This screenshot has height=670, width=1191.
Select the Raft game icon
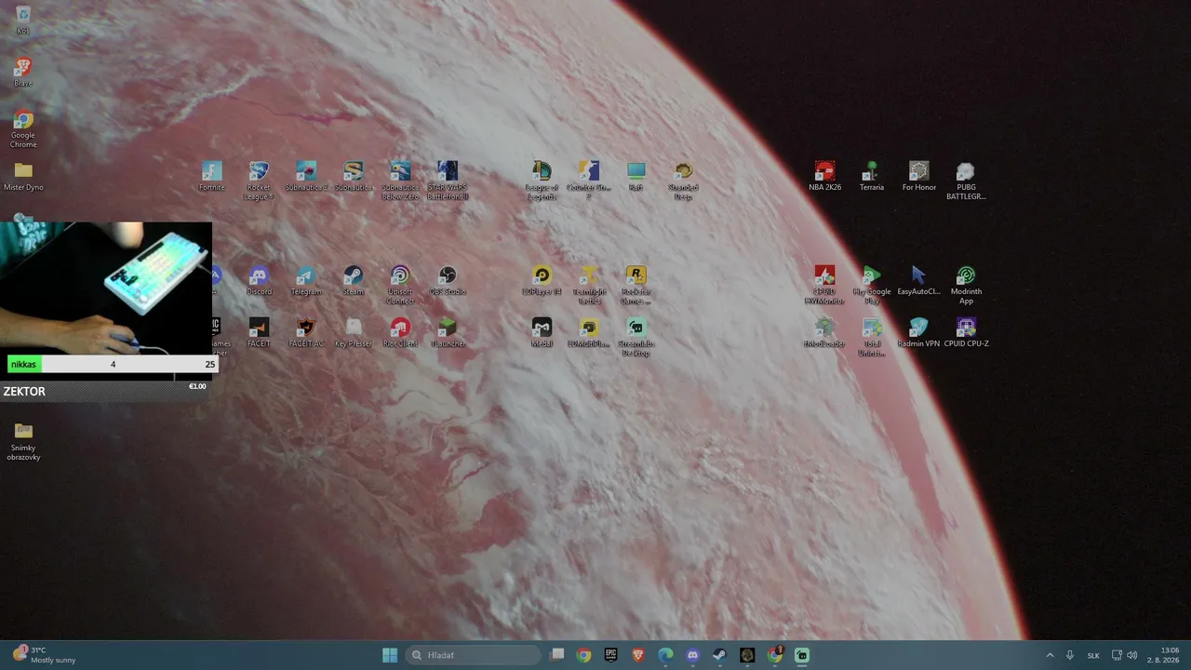click(636, 176)
